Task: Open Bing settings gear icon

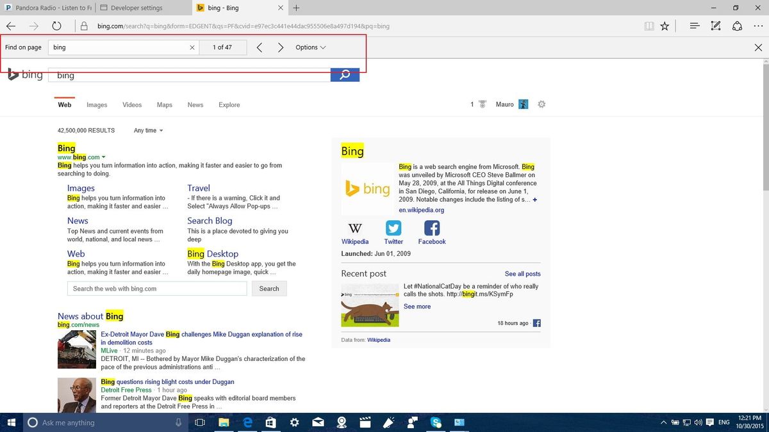Action: click(x=542, y=104)
